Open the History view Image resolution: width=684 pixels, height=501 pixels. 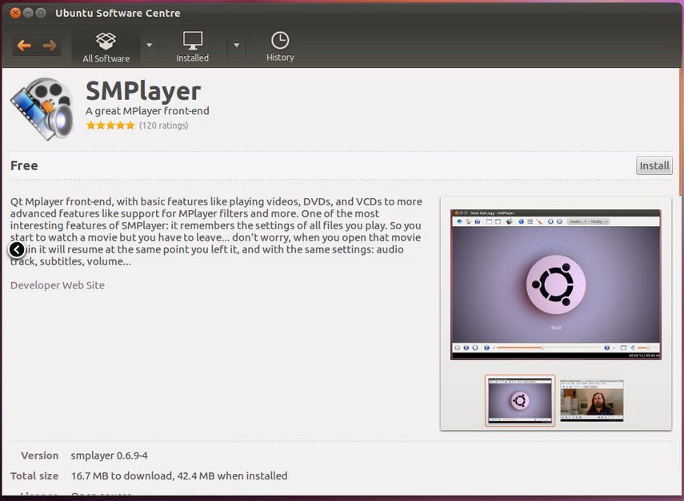coord(280,47)
